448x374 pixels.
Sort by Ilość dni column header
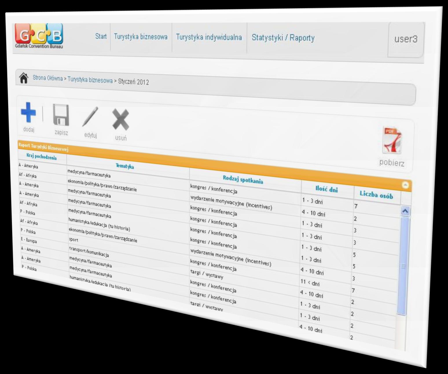pos(326,189)
